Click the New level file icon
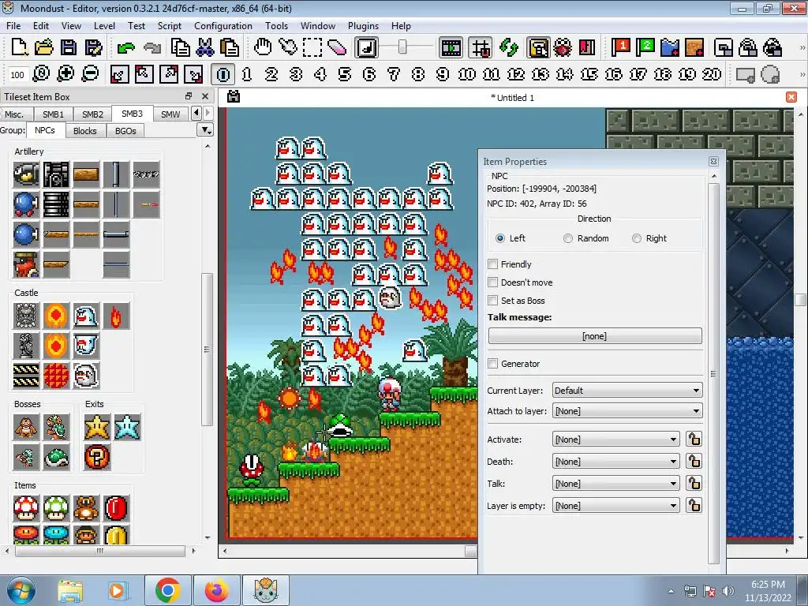The width and height of the screenshot is (808, 606). coord(19,48)
